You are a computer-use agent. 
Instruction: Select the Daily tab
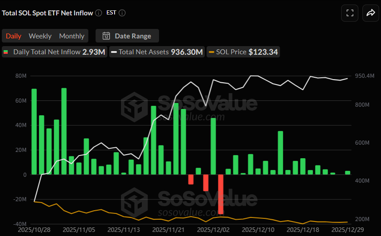pos(13,36)
